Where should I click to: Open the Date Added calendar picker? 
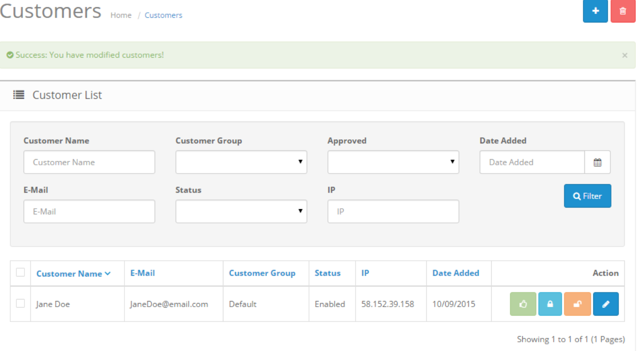(597, 162)
